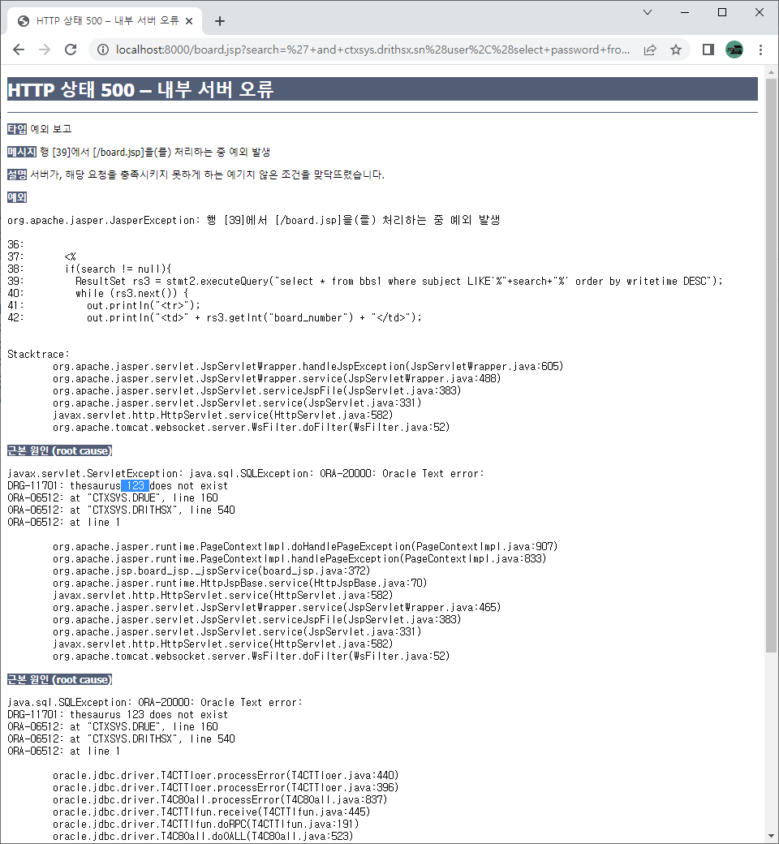The image size is (779, 844).
Task: Click the if(search != null) code line
Action: point(118,269)
